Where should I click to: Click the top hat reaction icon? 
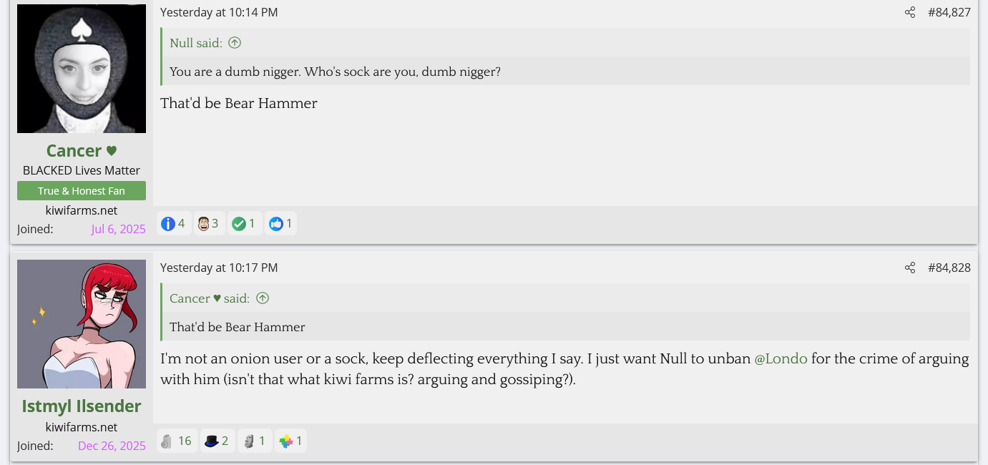[x=211, y=441]
